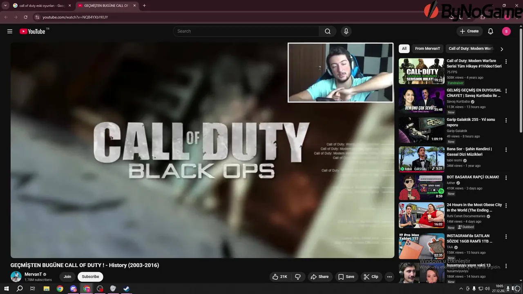The width and height of the screenshot is (523, 294).
Task: View site information icon in address bar
Action: point(37,17)
